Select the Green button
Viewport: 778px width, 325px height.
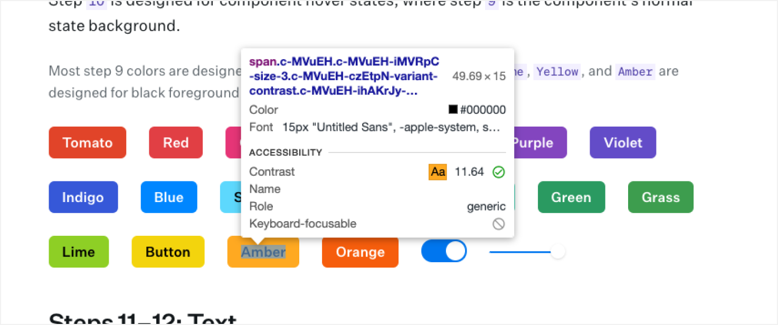pyautogui.click(x=571, y=197)
